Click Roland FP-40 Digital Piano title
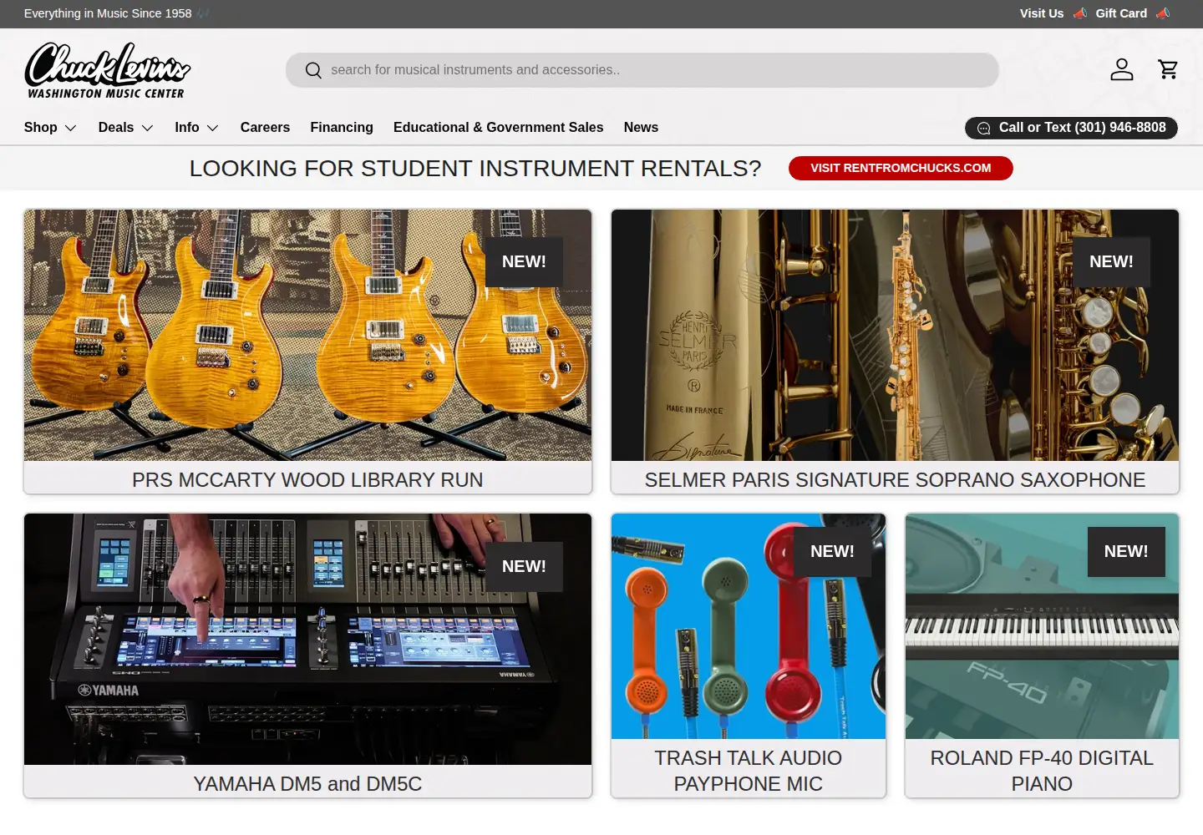 click(1042, 771)
